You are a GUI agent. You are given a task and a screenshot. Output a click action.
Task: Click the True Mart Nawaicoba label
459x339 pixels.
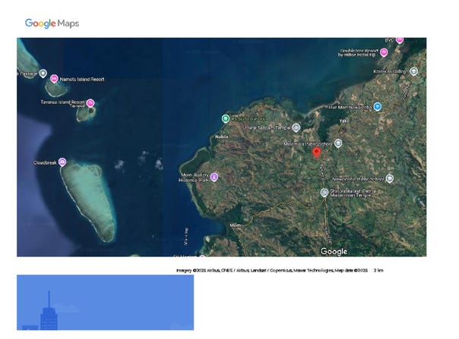350,107
